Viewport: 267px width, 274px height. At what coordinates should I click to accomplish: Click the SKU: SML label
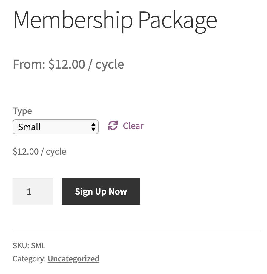[x=29, y=245]
